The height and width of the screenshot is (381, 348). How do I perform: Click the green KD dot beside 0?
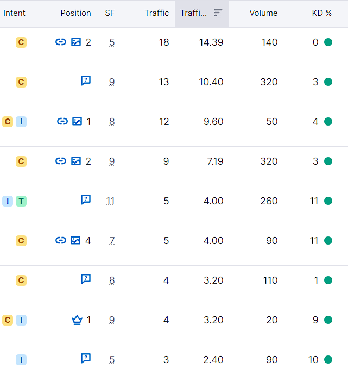coord(328,42)
